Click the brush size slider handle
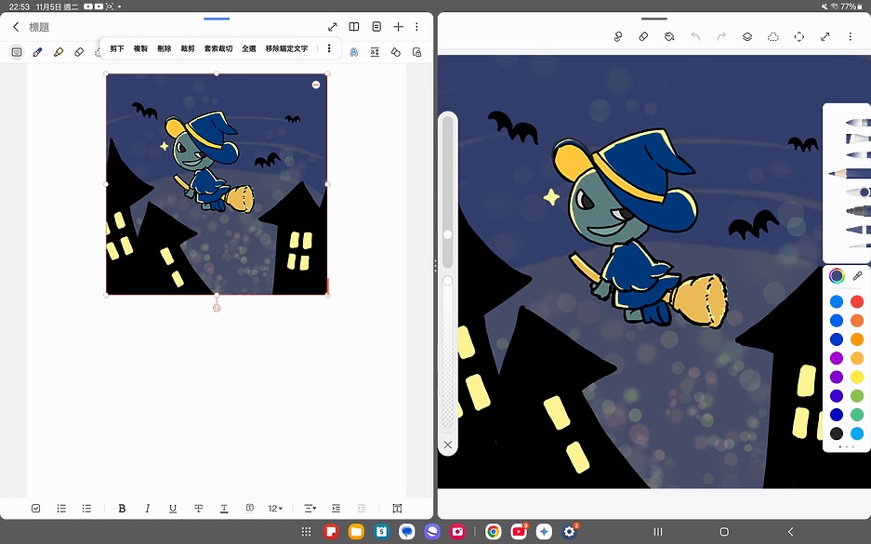The height and width of the screenshot is (544, 871). (x=448, y=234)
